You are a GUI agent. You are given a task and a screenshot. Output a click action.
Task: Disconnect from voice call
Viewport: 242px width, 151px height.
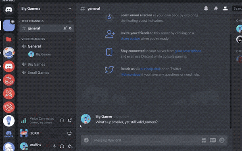(70, 120)
